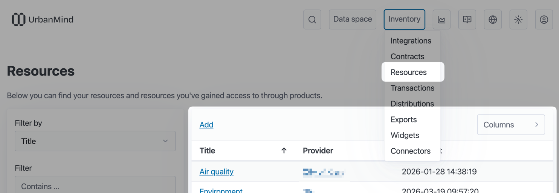Open the Filter by Title dropdown
The image size is (559, 193).
click(95, 141)
